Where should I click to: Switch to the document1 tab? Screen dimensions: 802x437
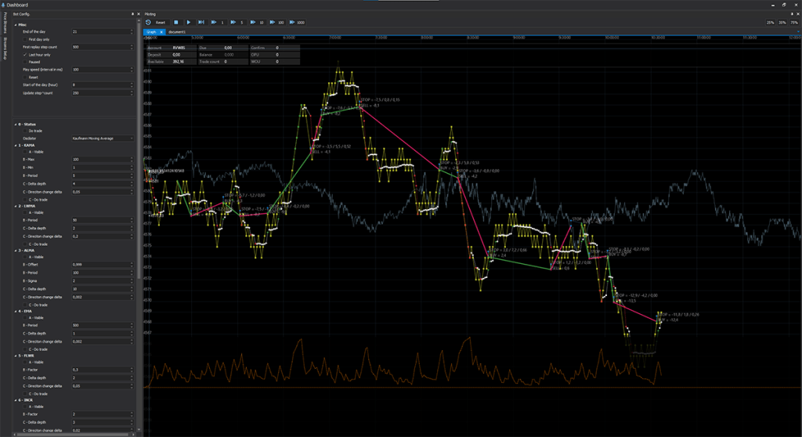click(176, 31)
